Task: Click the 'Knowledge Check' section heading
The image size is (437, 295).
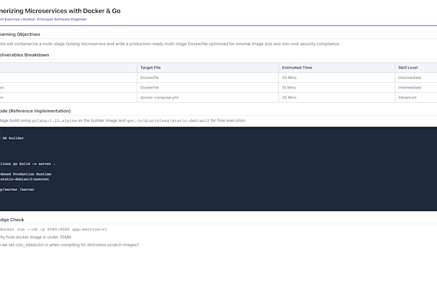Action: pyautogui.click(x=12, y=220)
